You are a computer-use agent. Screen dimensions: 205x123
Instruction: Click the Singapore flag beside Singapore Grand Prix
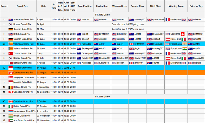[11, 78]
